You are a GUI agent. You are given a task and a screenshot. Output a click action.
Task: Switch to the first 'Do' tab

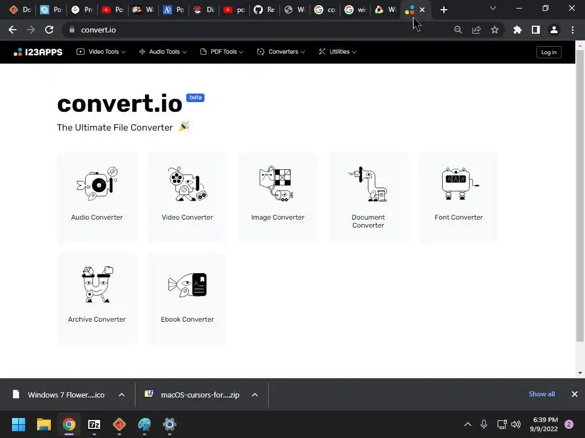[x=21, y=10]
